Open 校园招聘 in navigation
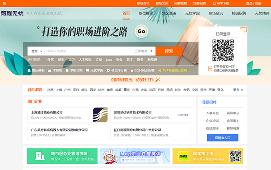271x170 pixels. tap(239, 13)
